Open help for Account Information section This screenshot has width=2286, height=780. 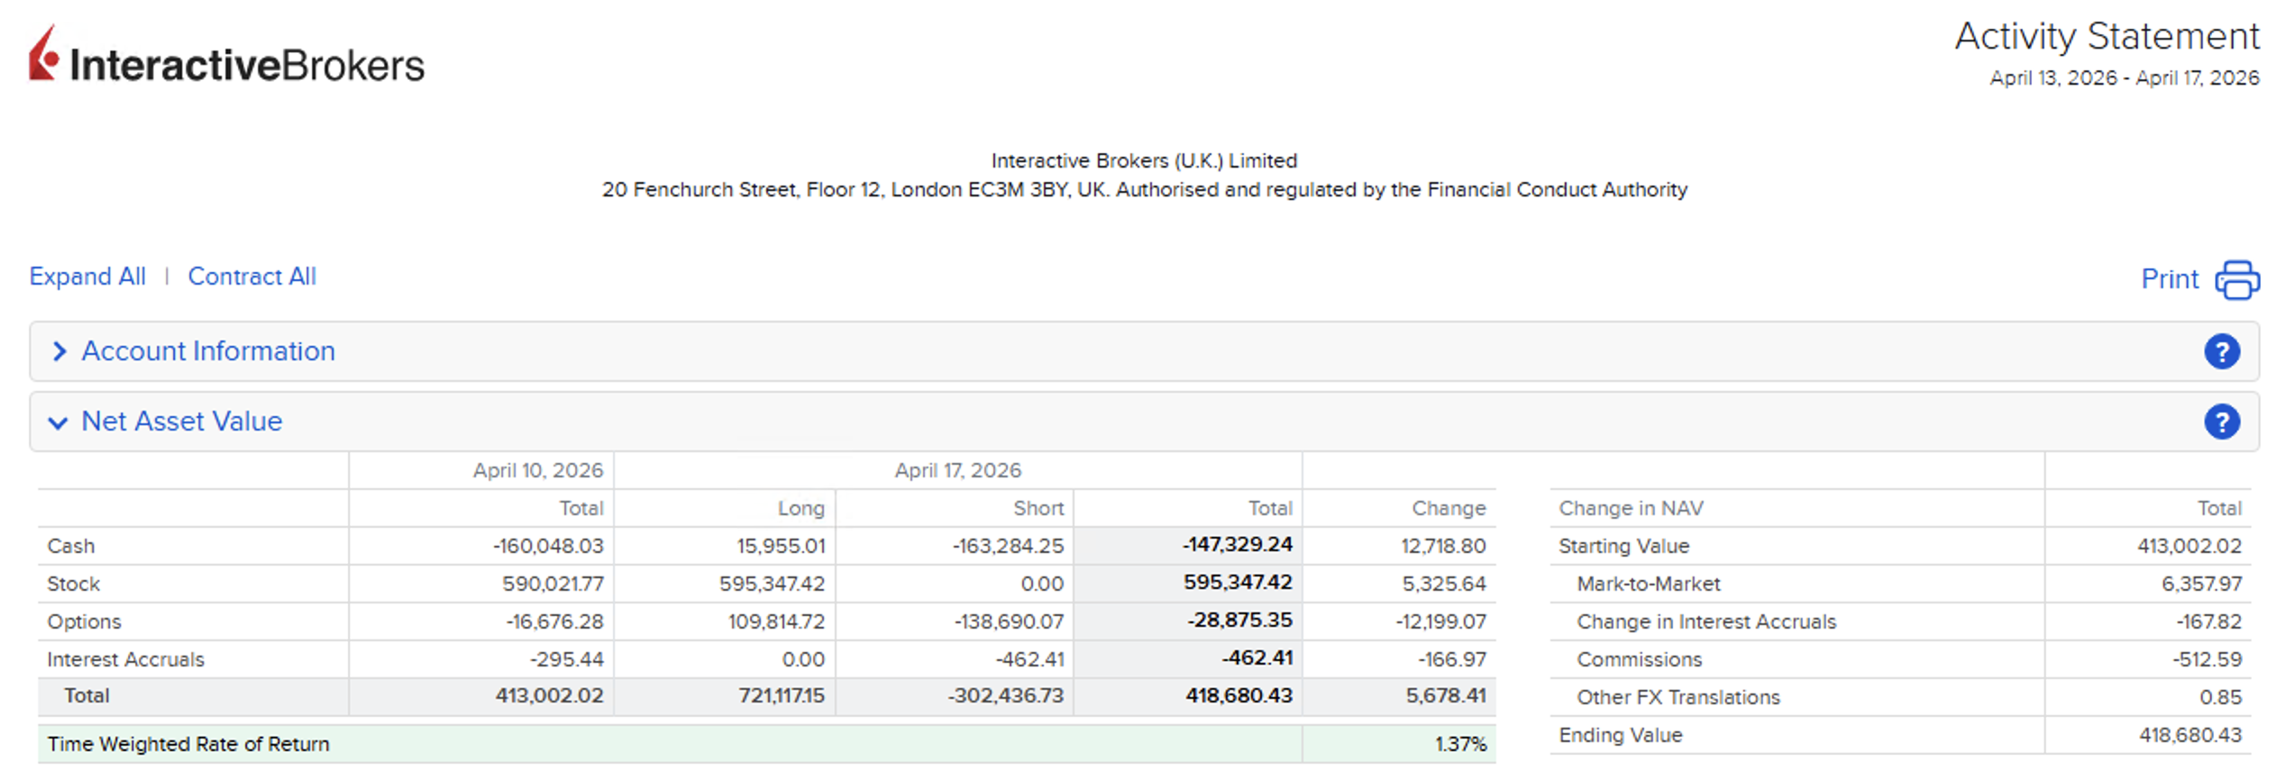coord(2221,351)
